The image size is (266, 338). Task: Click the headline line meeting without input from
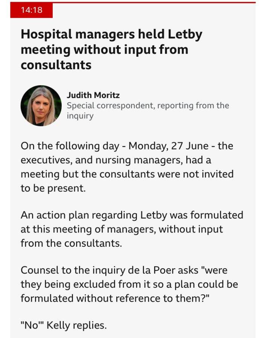pos(105,50)
